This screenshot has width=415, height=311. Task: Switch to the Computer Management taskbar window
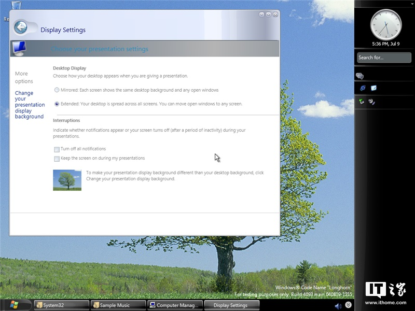tap(175, 305)
